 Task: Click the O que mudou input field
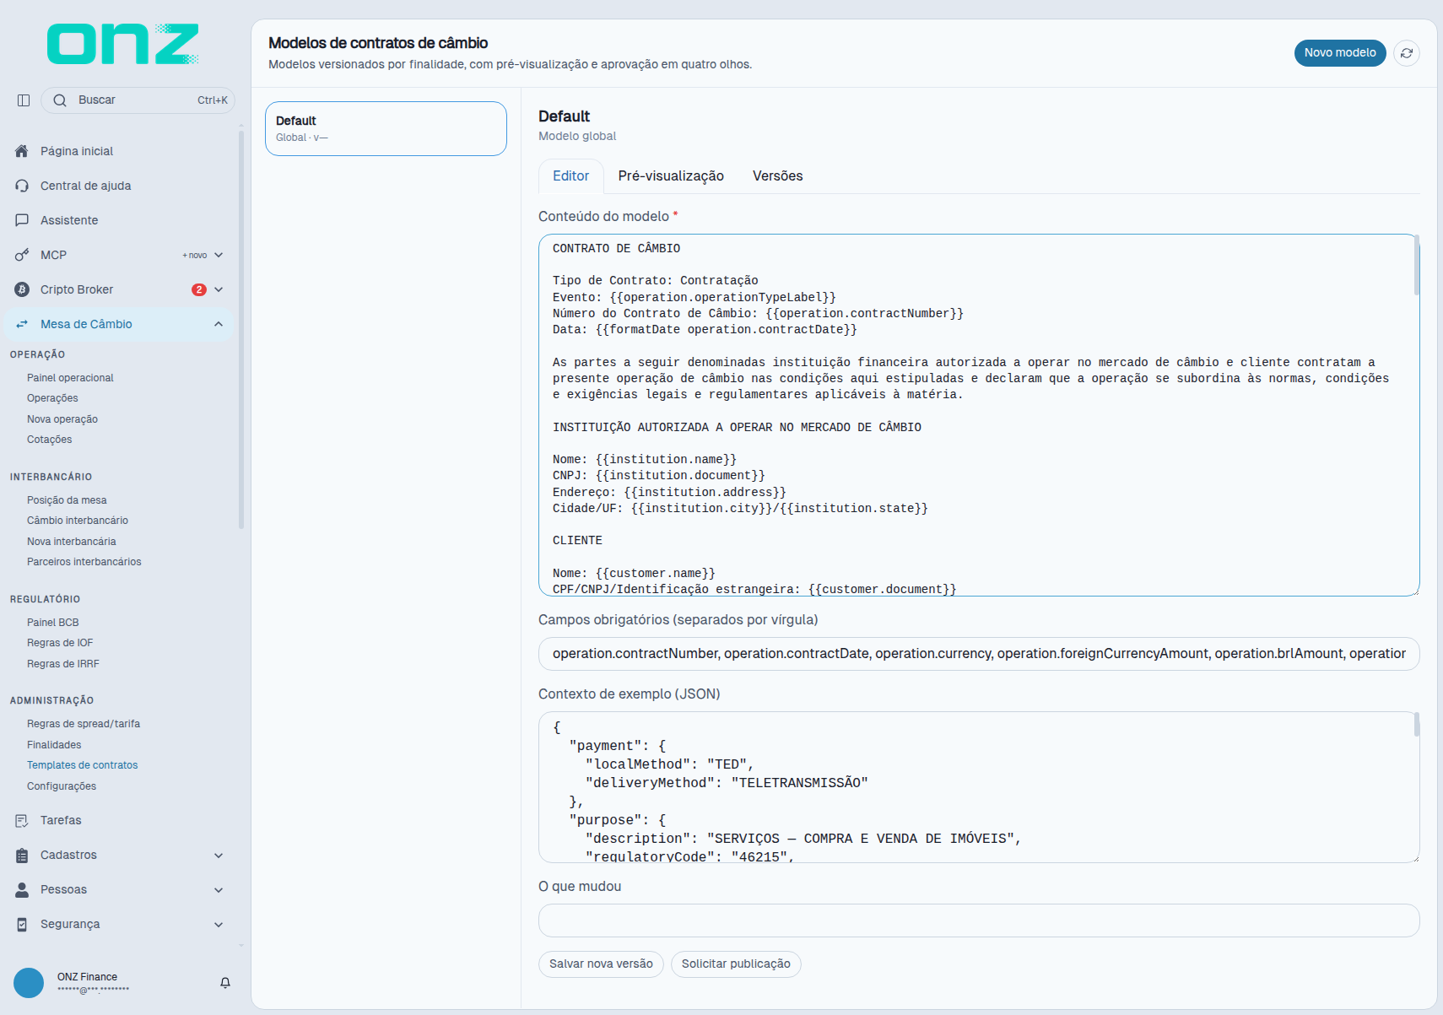979,921
